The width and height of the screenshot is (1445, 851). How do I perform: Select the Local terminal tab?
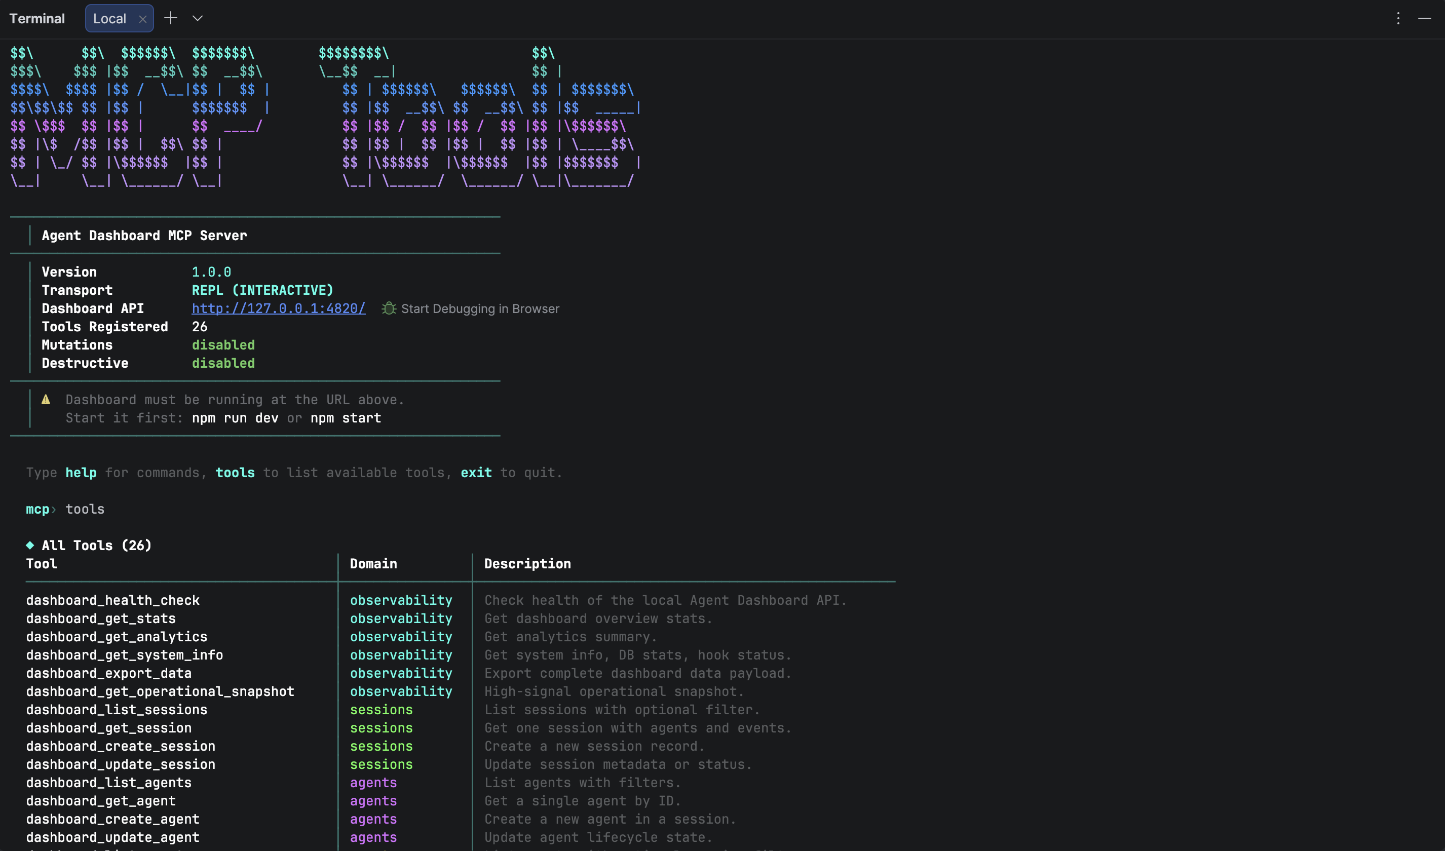[109, 18]
